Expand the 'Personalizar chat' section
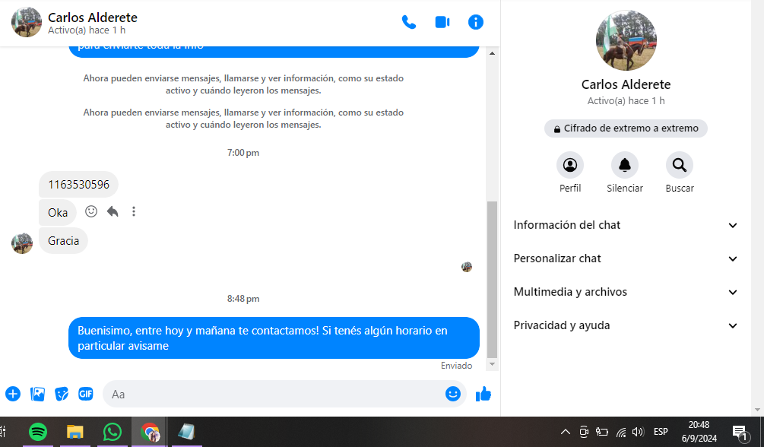The height and width of the screenshot is (447, 764). (x=625, y=258)
